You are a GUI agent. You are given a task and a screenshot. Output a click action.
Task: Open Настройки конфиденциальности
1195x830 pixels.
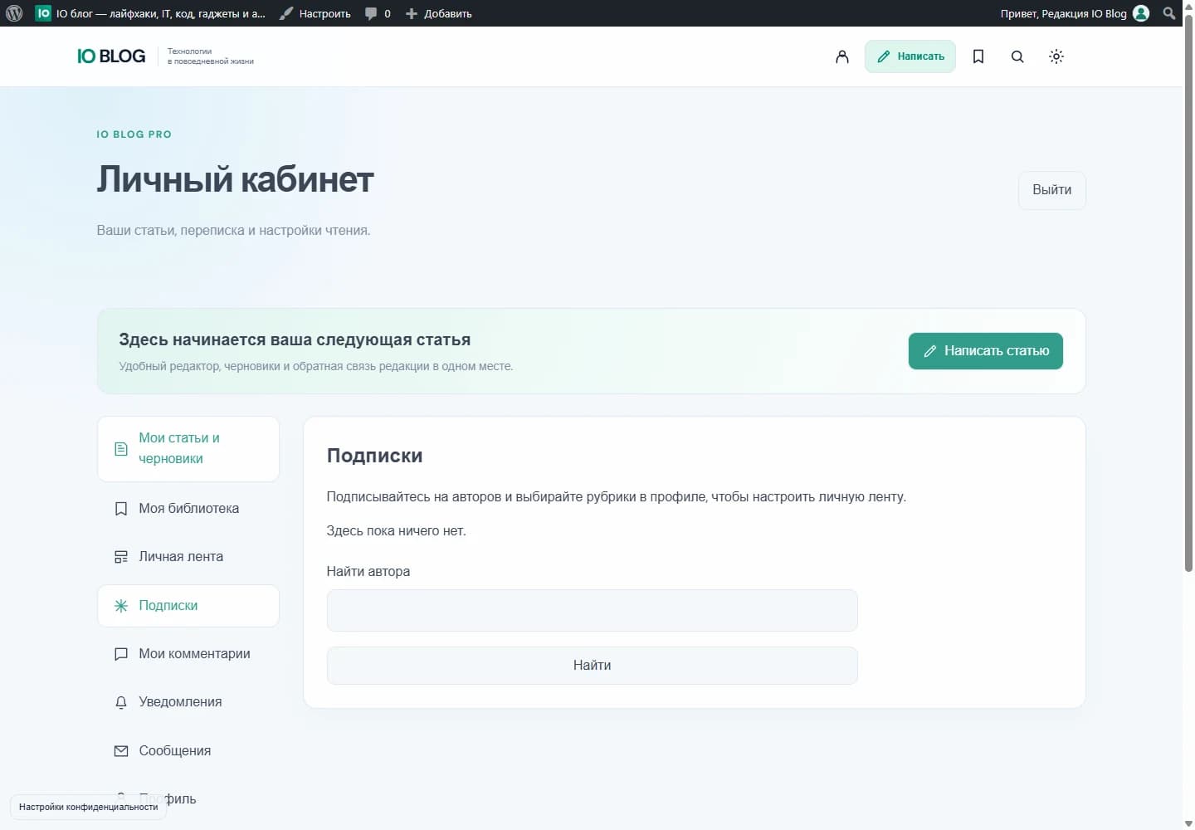pos(88,807)
